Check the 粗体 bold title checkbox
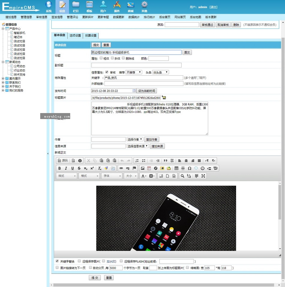This screenshot has width=285, height=287. [x=101, y=58]
